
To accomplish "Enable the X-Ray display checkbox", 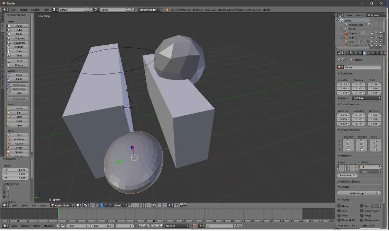I will 362,215.
